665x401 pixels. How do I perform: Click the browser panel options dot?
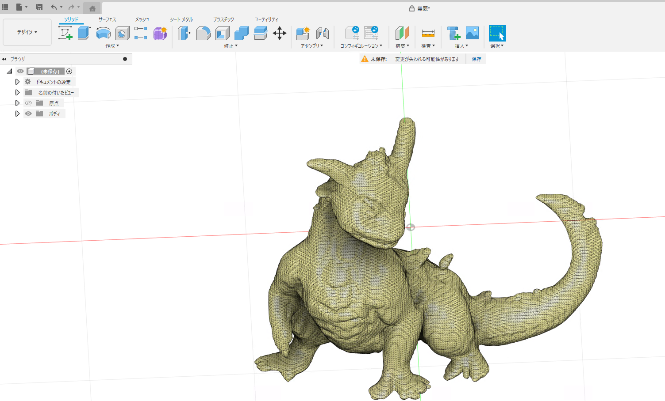point(125,59)
